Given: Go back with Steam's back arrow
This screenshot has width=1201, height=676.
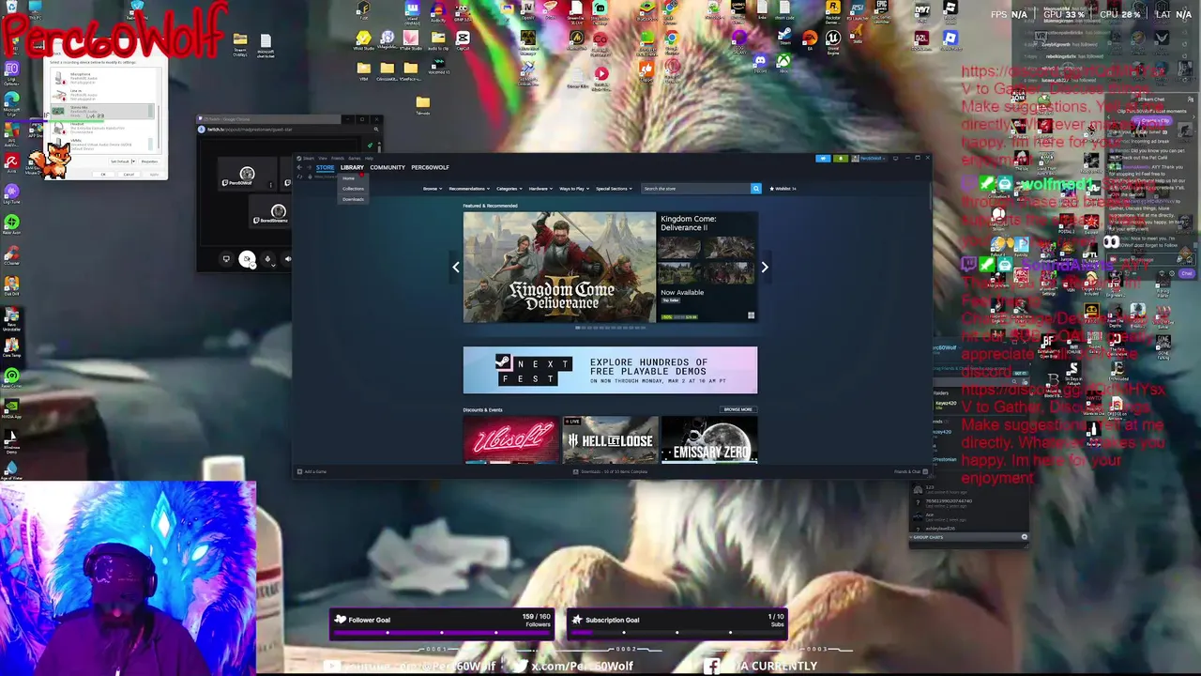Looking at the screenshot, I should click(x=299, y=167).
